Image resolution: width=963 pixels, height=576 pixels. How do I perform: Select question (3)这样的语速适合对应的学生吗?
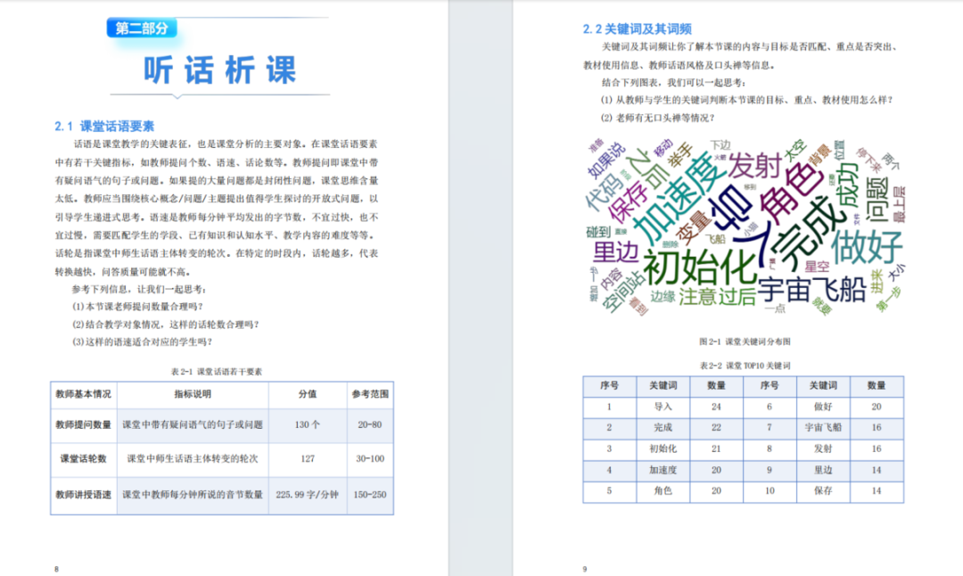coord(142,341)
